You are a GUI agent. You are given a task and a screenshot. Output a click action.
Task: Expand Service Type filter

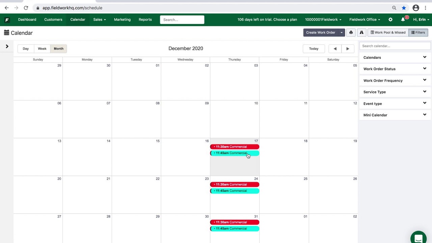pyautogui.click(x=395, y=92)
